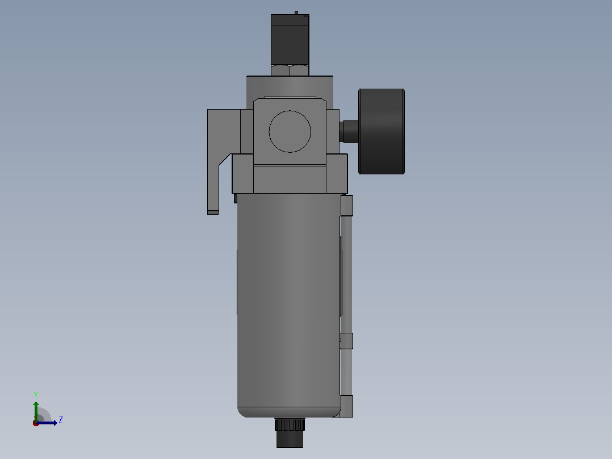Select the knurled drain knob below the bowl
This screenshot has width=612, height=459.
point(290,425)
